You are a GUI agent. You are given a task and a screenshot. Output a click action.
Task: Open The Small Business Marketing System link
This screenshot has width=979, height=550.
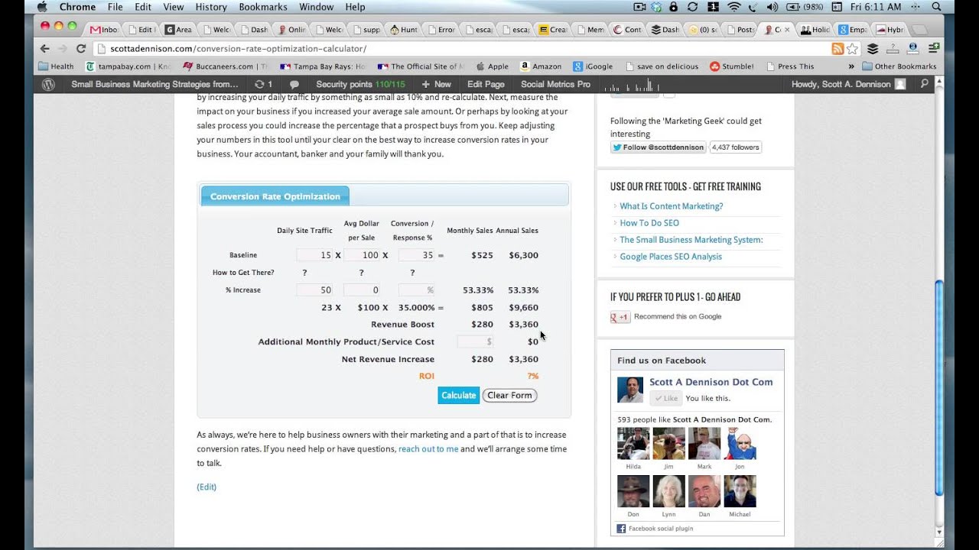[x=691, y=240]
